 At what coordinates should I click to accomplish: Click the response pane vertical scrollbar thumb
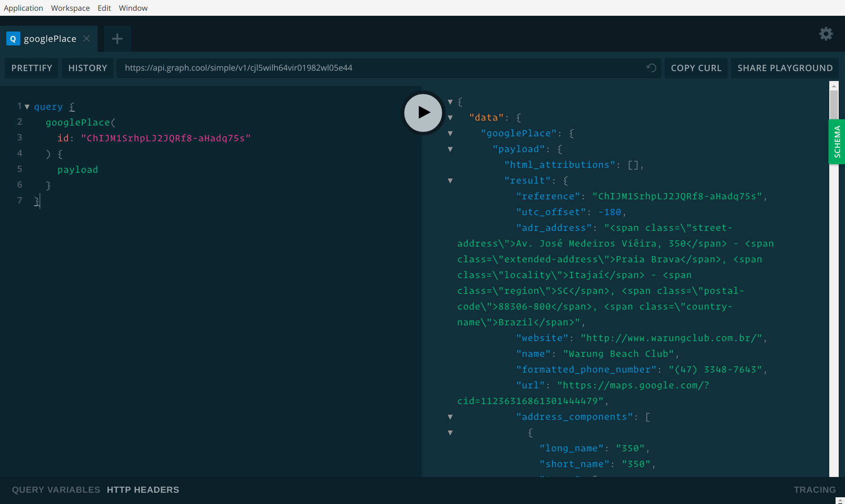point(834,104)
